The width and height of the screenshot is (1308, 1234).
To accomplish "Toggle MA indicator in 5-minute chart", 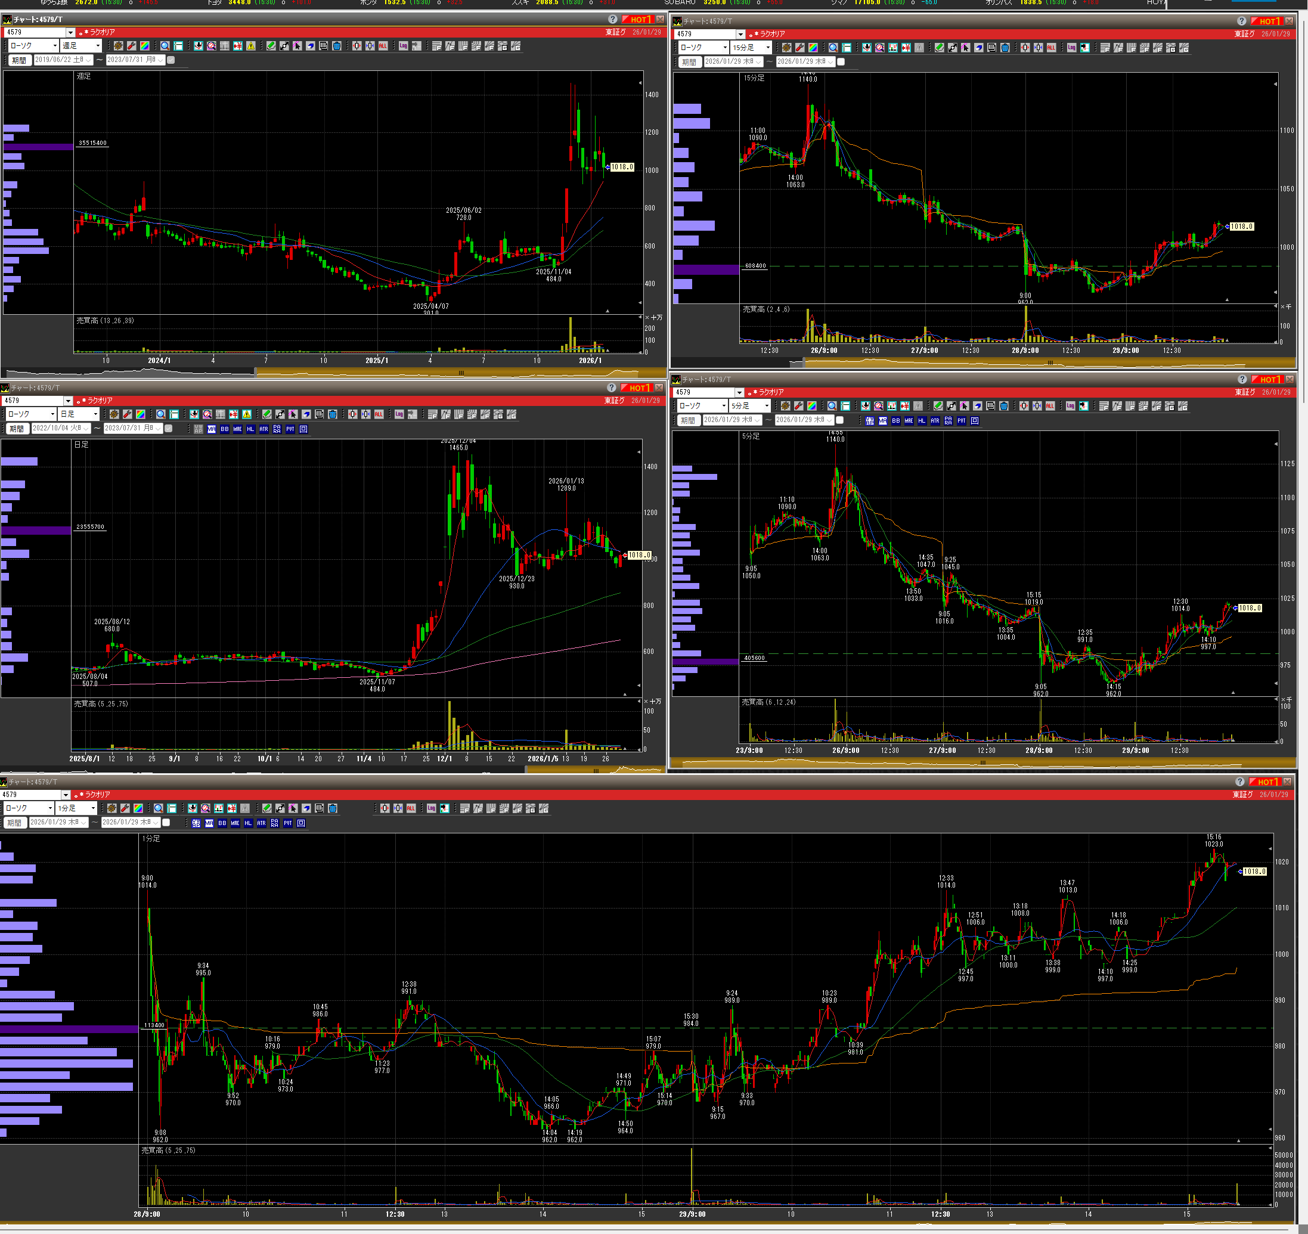I will click(883, 421).
